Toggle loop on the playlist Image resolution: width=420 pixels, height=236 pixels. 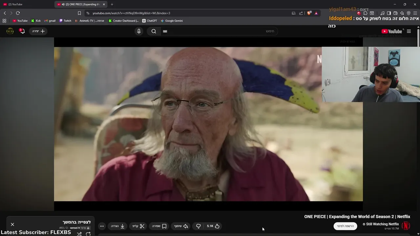(88, 234)
